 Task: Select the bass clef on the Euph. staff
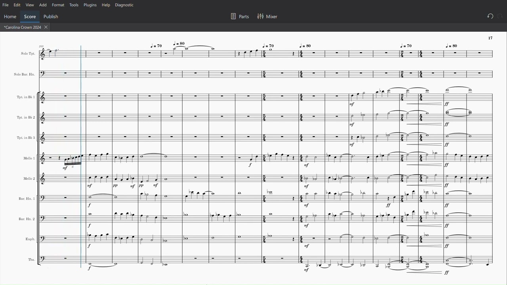pyautogui.click(x=43, y=239)
